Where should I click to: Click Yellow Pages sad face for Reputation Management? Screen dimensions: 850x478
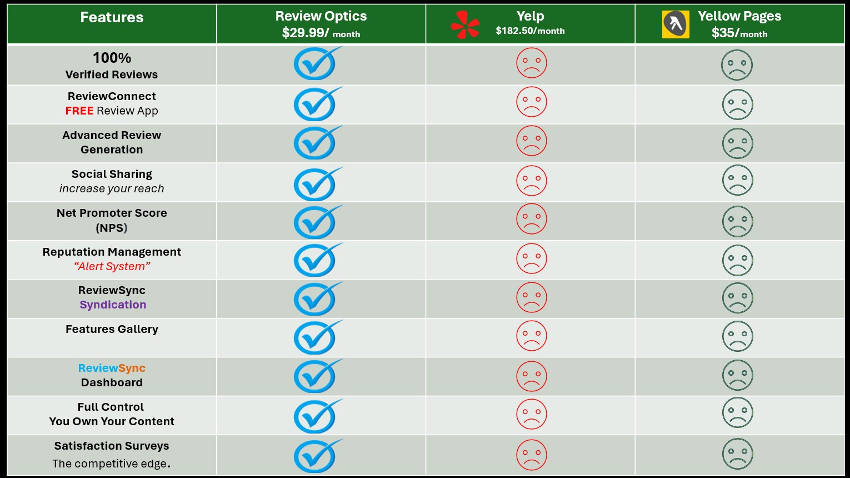pyautogui.click(x=737, y=260)
